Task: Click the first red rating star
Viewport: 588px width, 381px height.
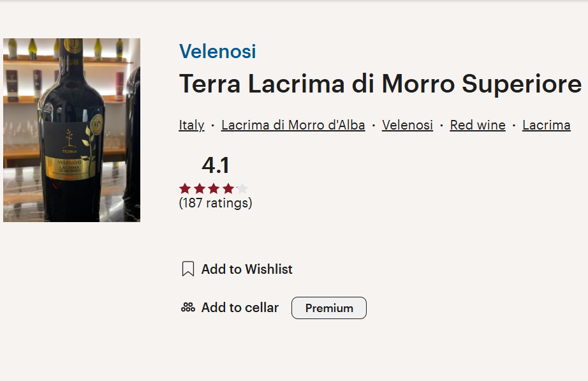Action: (185, 188)
